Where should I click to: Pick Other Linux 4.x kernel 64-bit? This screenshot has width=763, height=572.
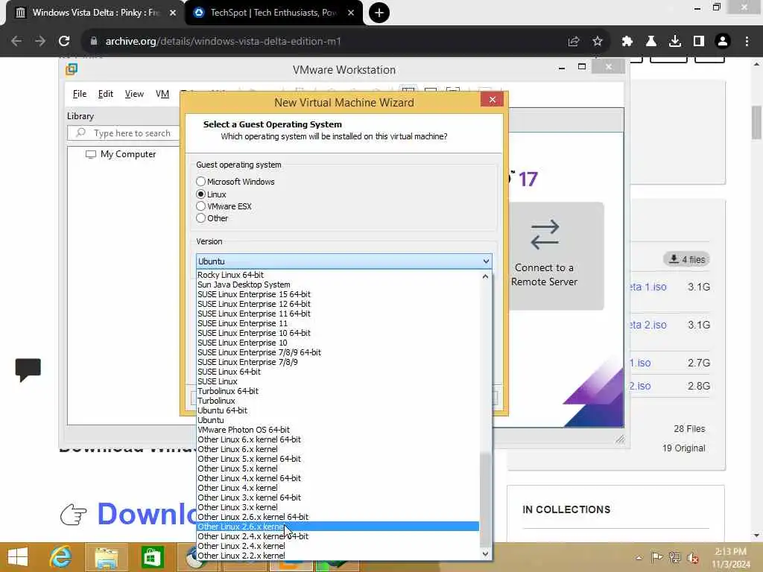pos(338,478)
